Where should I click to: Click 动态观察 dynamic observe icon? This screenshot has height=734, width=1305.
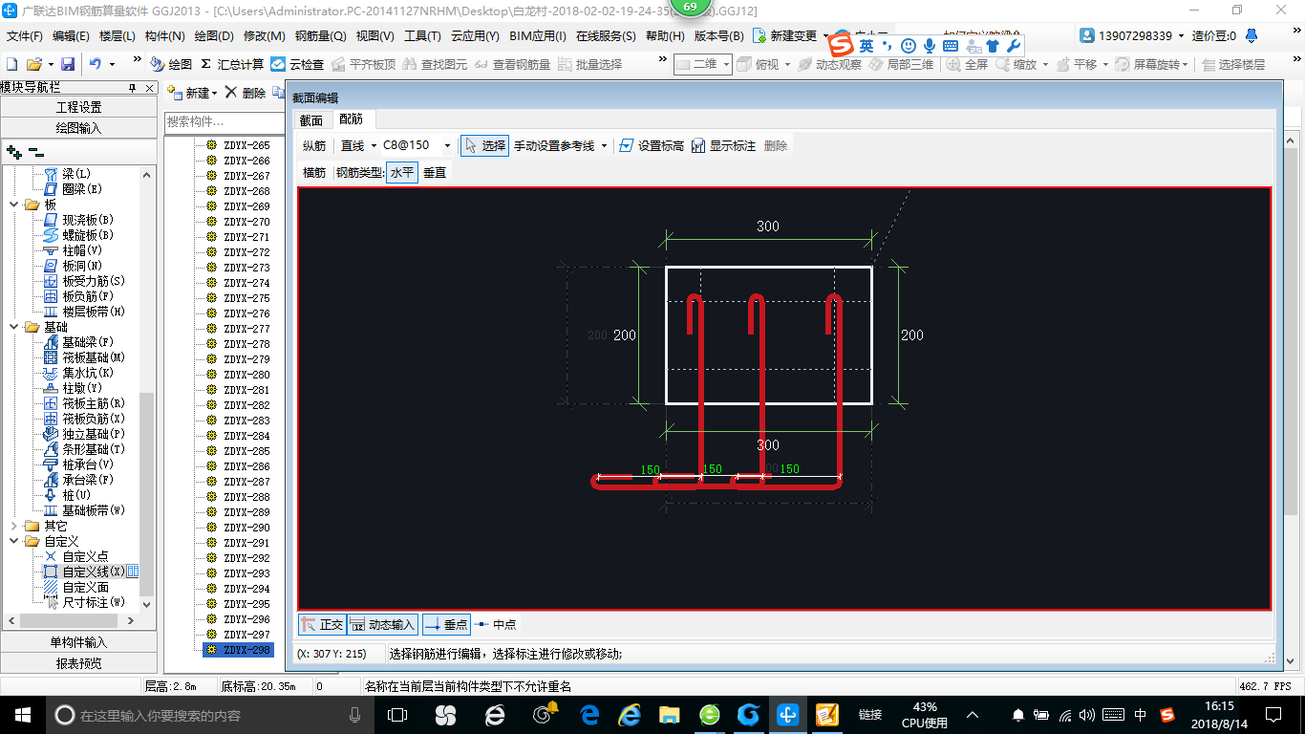pyautogui.click(x=830, y=64)
